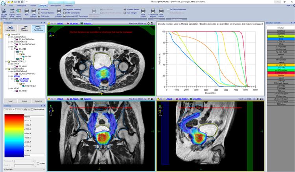Click orientation figure in coronal view
295x172 pixels.
51,110
